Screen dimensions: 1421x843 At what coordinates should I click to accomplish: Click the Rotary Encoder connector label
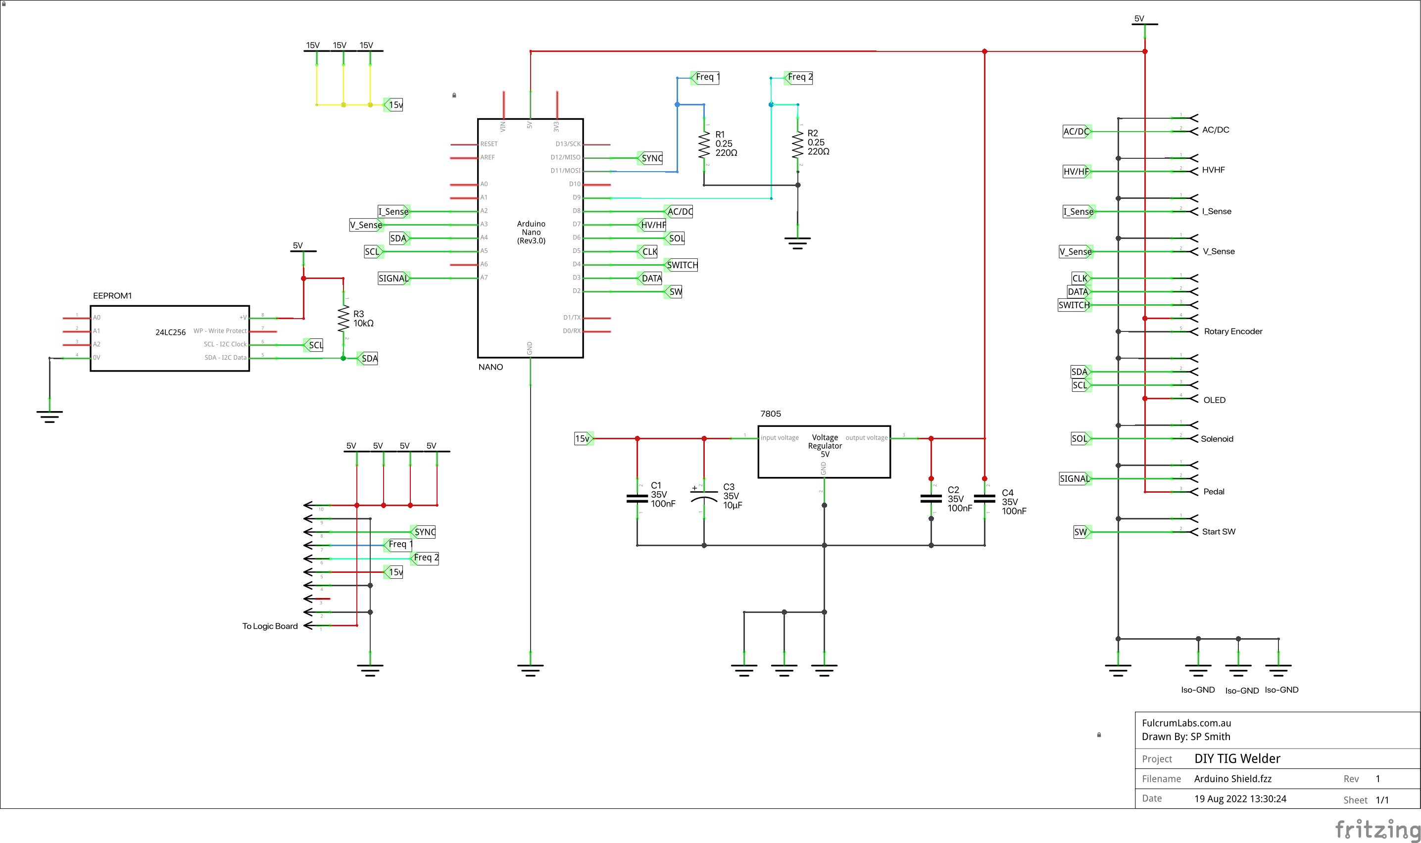pos(1233,331)
